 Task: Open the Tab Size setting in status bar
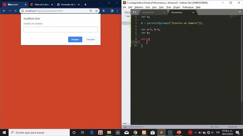tap(215, 127)
